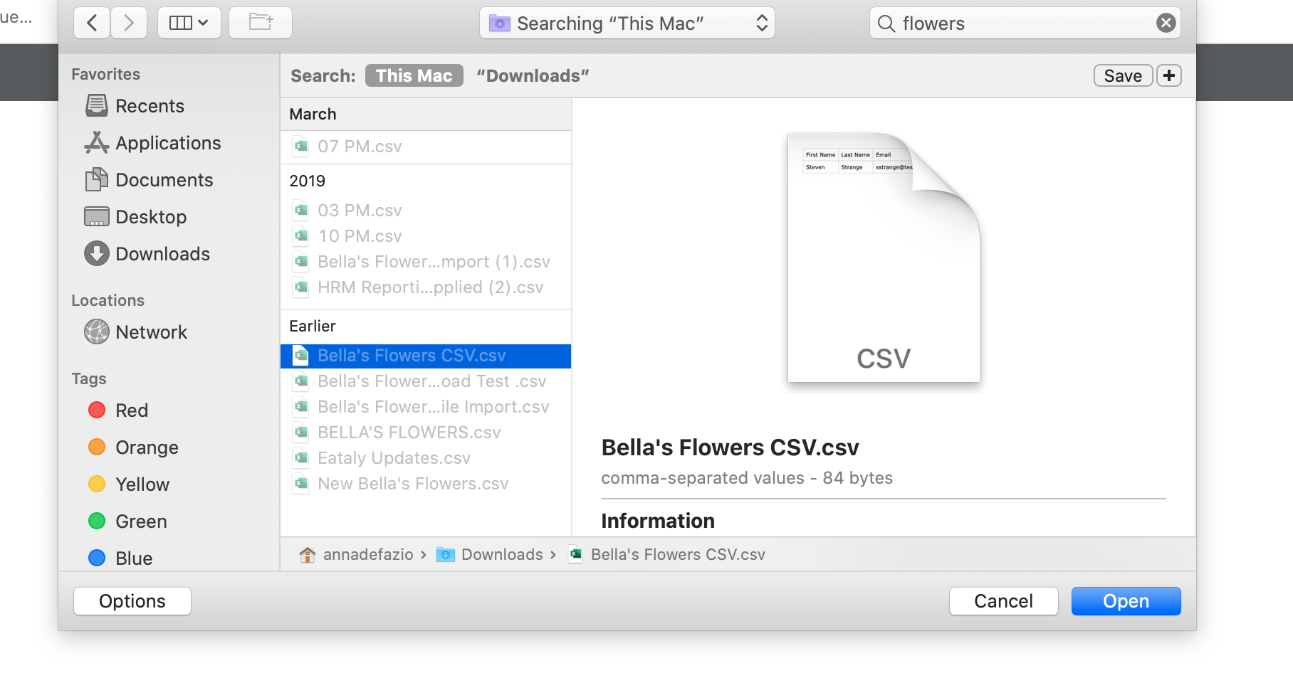Create a new folder using toolbar icon

[x=261, y=23]
